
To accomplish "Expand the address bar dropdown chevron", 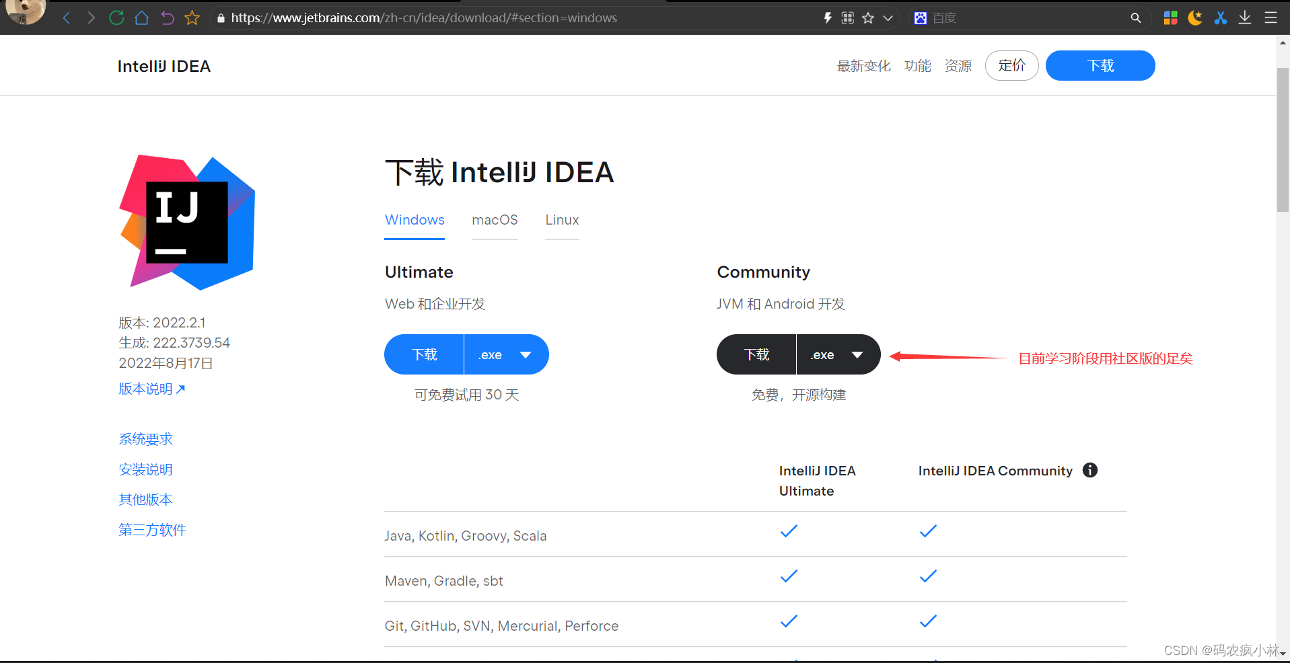I will (888, 18).
